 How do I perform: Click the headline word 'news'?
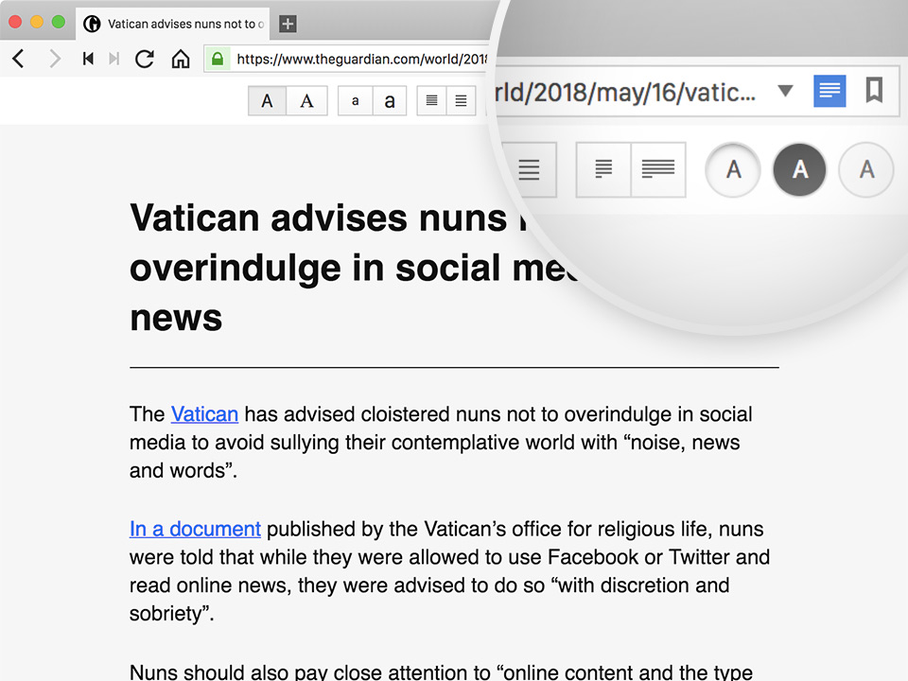pos(176,318)
